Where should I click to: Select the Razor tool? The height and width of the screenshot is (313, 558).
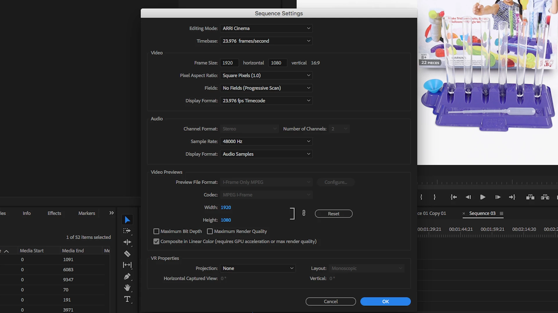127,254
